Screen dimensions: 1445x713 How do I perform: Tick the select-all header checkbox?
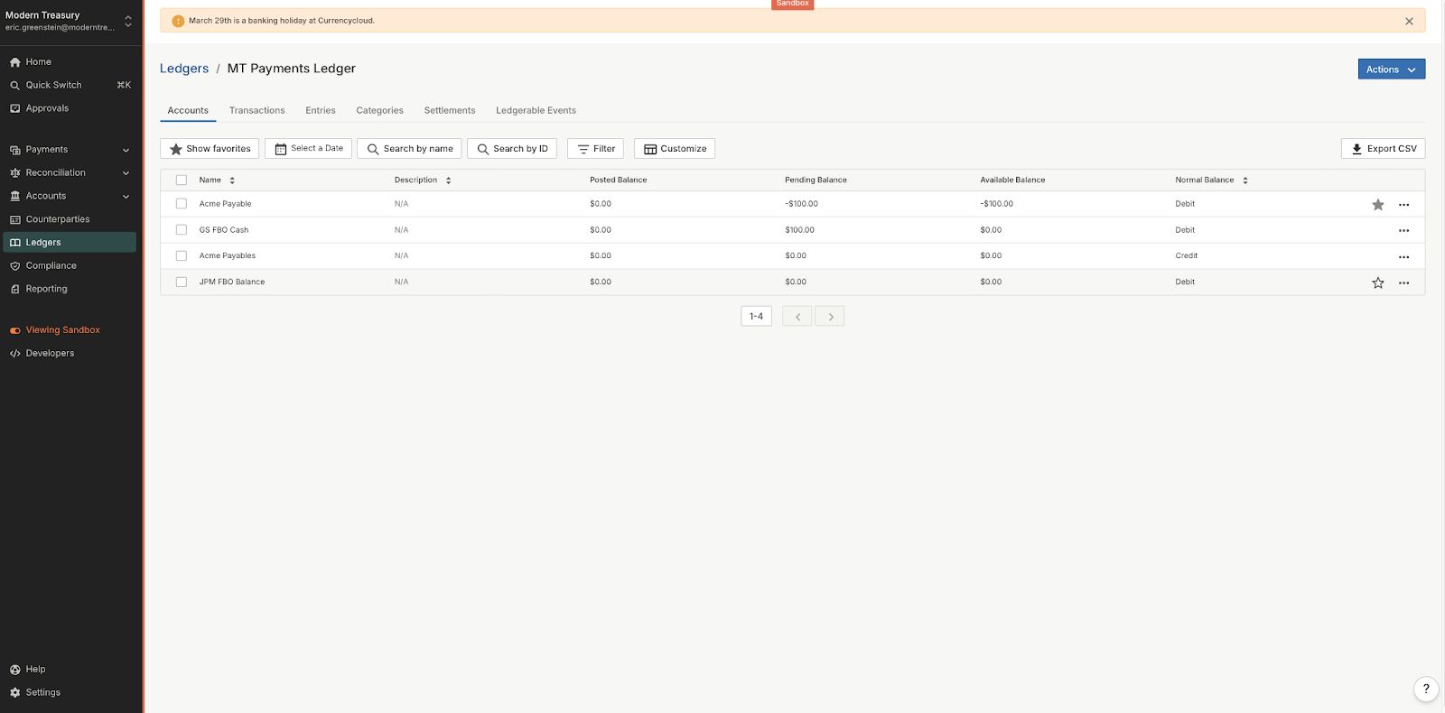point(182,181)
